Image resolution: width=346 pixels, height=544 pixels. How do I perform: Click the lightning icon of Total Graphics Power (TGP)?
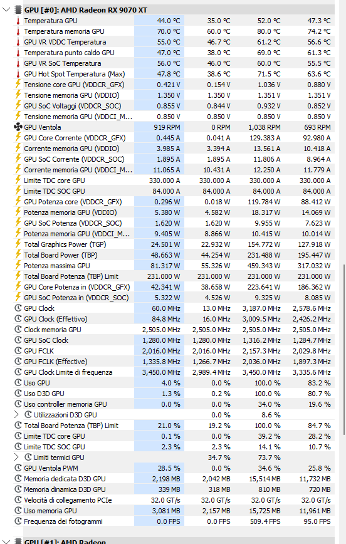pos(18,244)
